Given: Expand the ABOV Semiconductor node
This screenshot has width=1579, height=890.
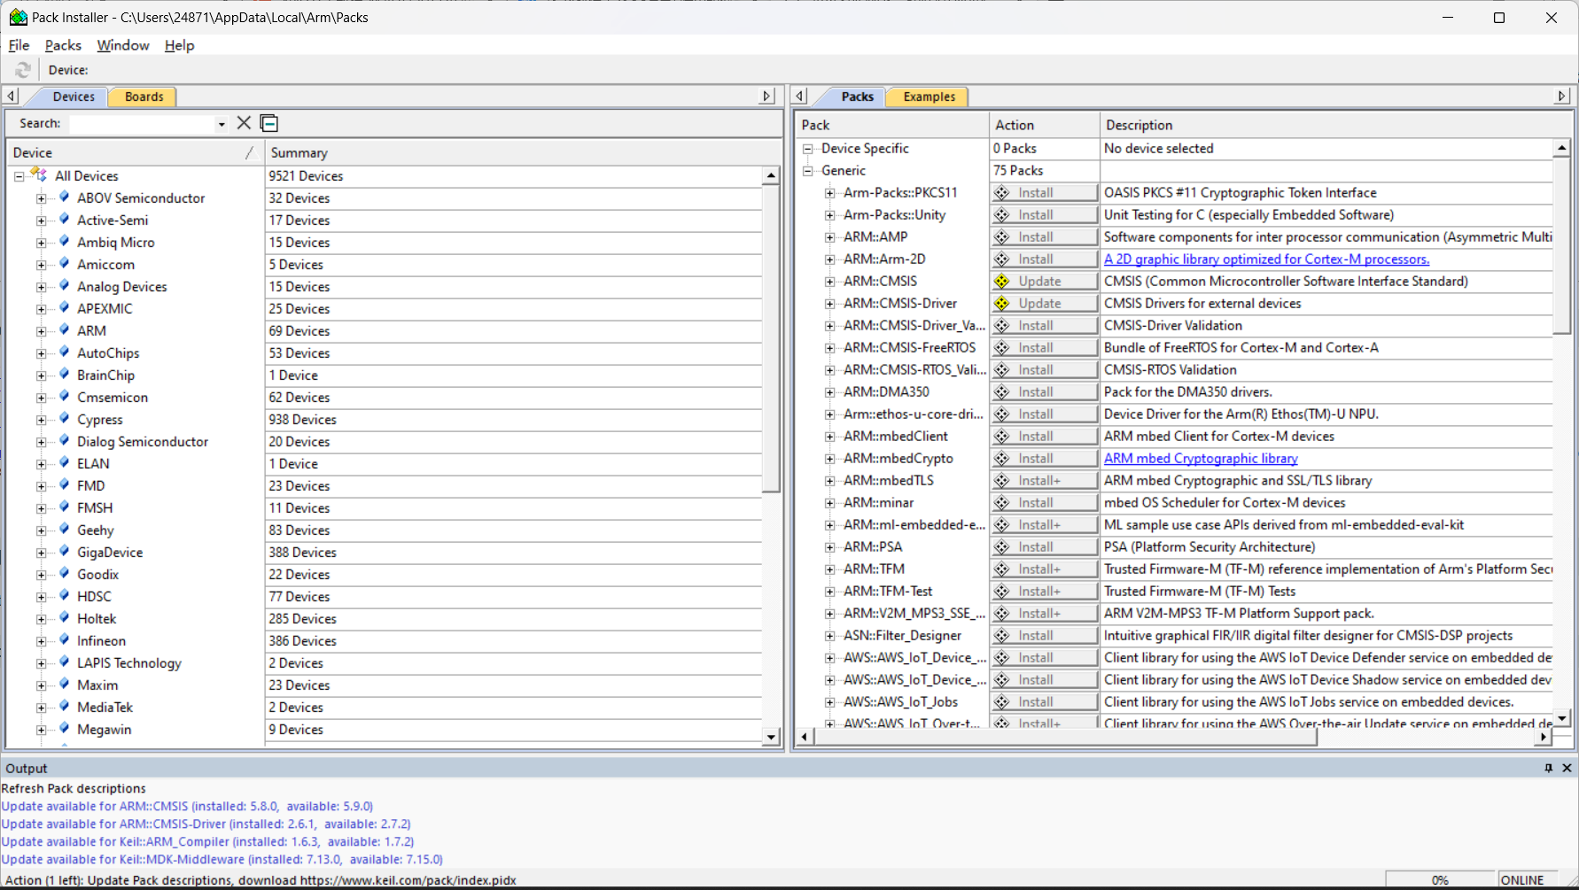Looking at the screenshot, I should (x=41, y=198).
